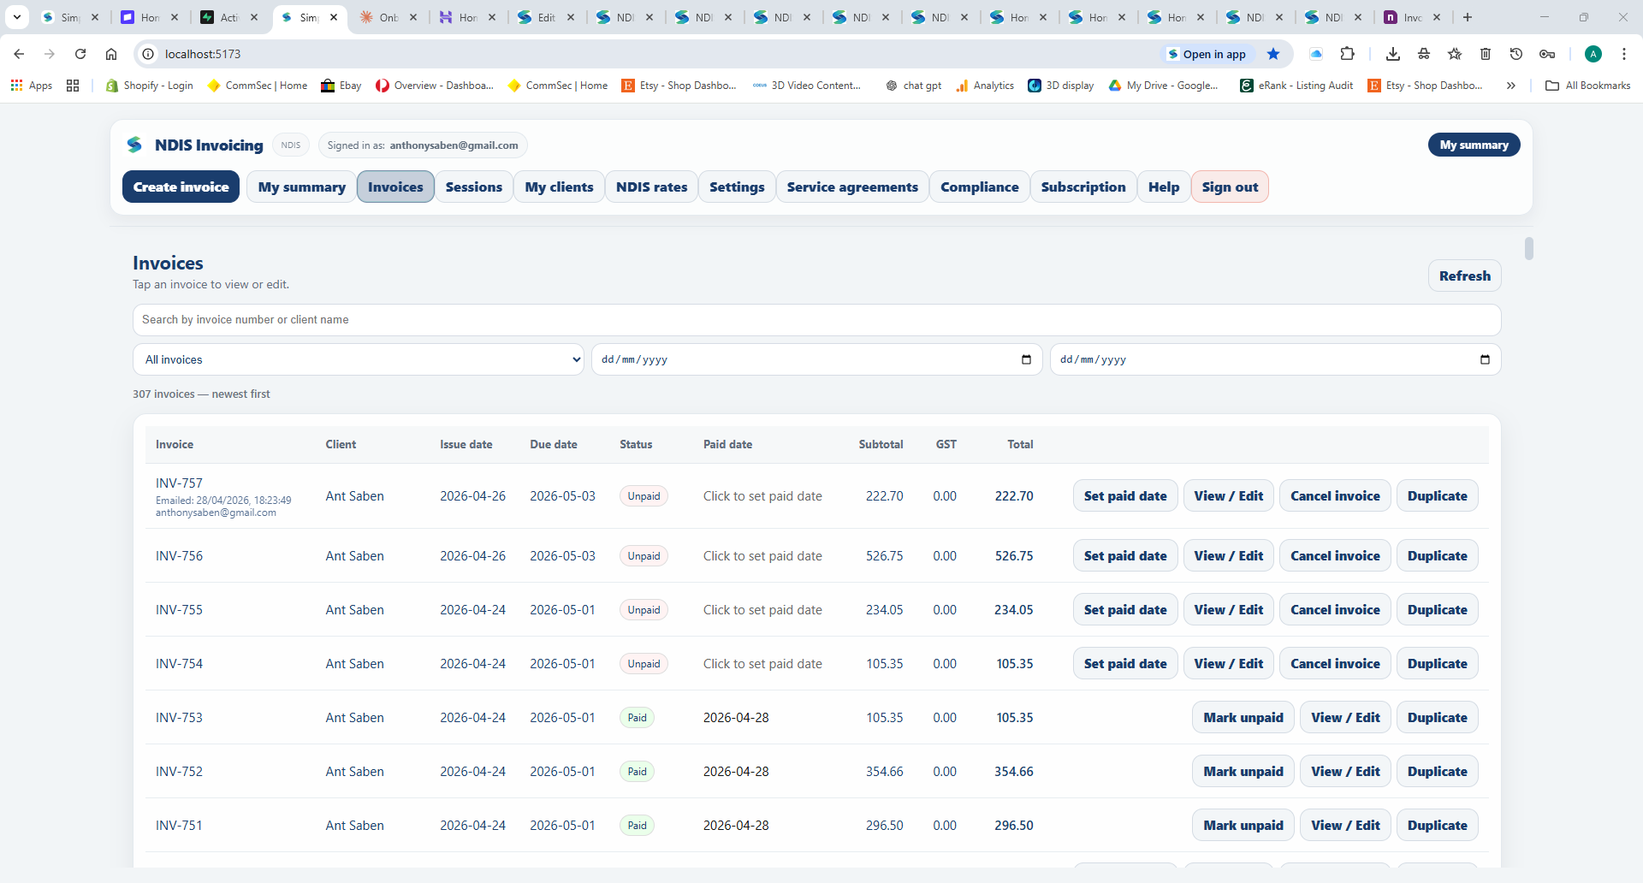Open the cloud extension icon
The width and height of the screenshot is (1643, 883).
(1316, 54)
